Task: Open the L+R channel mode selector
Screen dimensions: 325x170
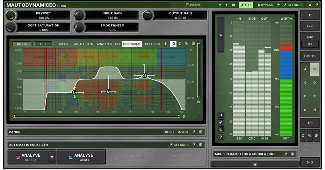Action: (x=310, y=26)
